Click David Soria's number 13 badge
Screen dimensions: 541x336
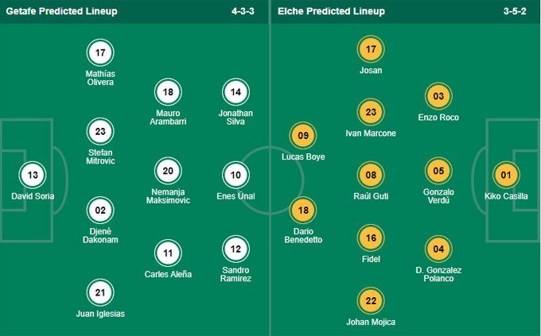33,175
